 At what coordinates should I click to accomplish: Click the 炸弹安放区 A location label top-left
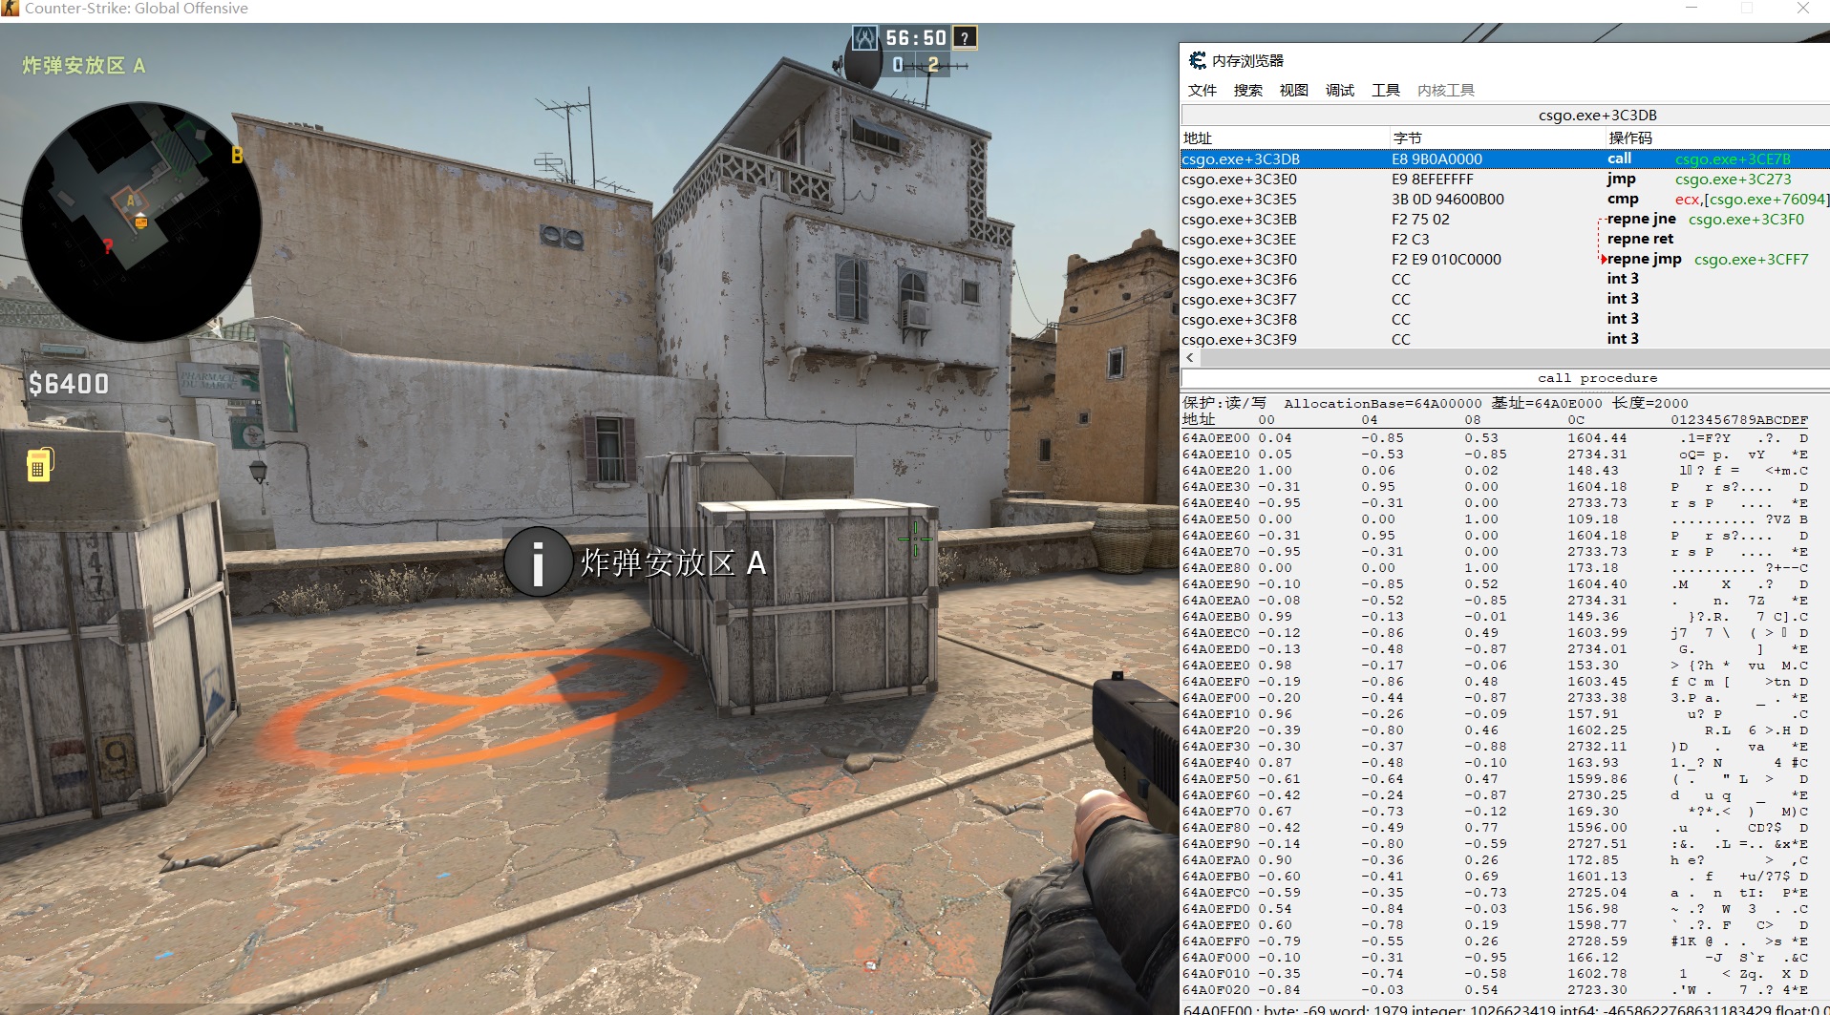click(84, 66)
